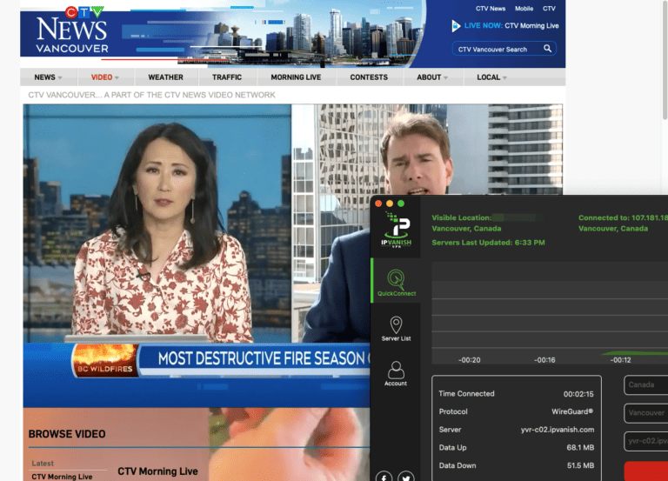Click the CTV top link
Image resolution: width=668 pixels, height=481 pixels.
pyautogui.click(x=549, y=9)
